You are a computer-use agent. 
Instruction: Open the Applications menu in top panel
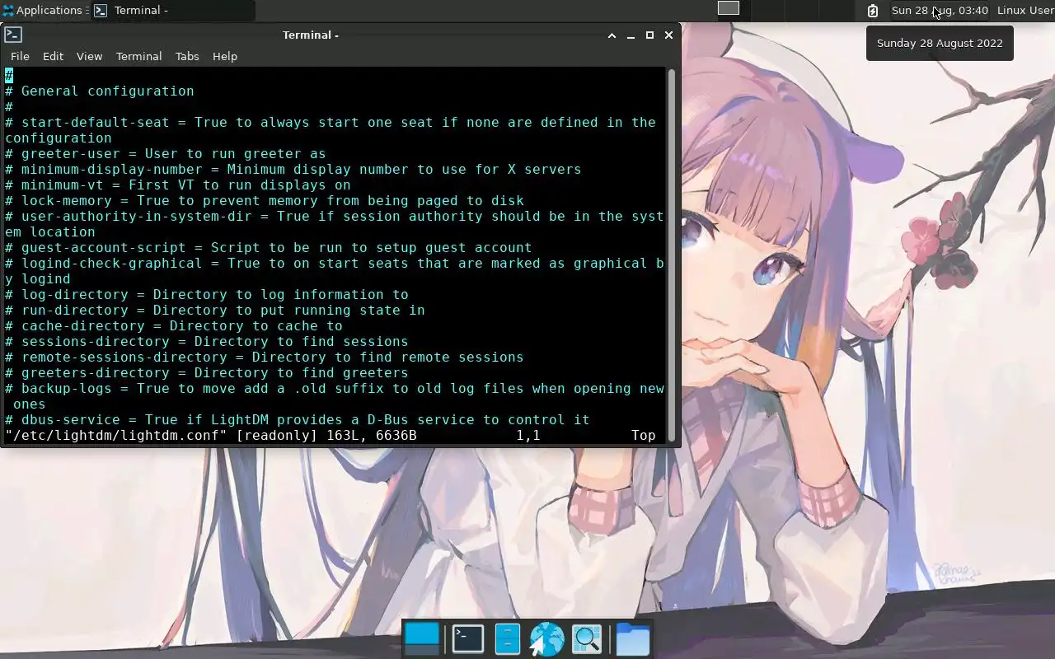point(43,11)
